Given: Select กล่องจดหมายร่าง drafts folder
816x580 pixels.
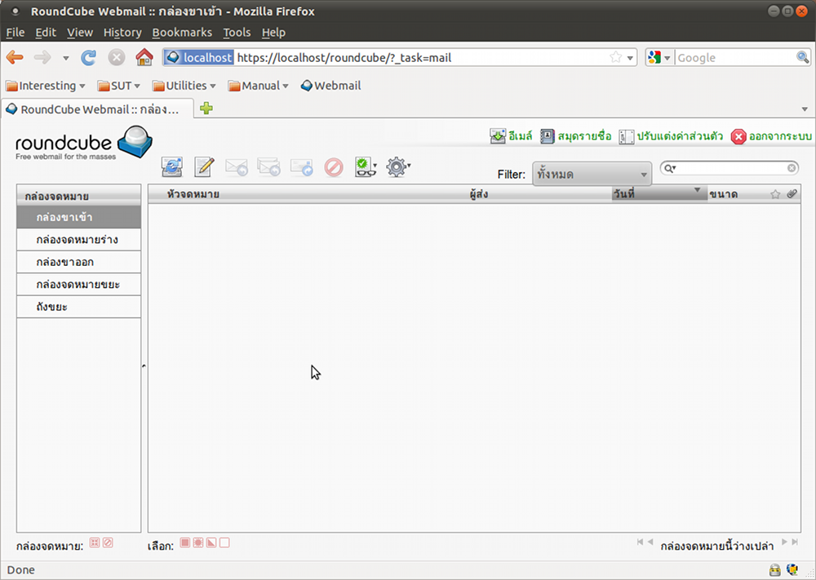Looking at the screenshot, I should (x=78, y=240).
